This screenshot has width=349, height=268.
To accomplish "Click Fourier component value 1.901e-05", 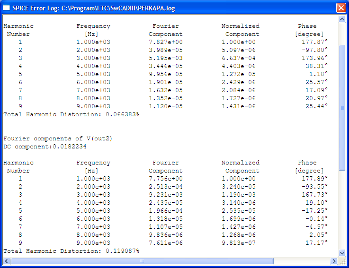I will [166, 82].
